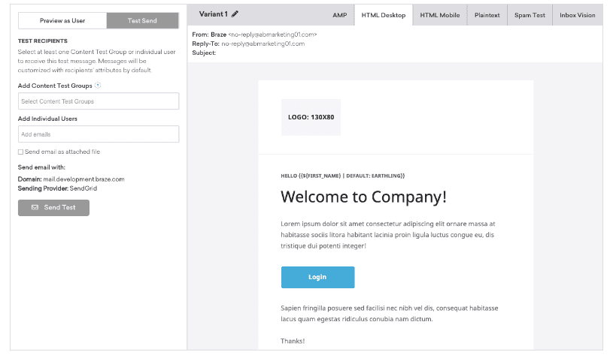
Task: Click the Welcome to Company! heading
Action: pyautogui.click(x=363, y=197)
